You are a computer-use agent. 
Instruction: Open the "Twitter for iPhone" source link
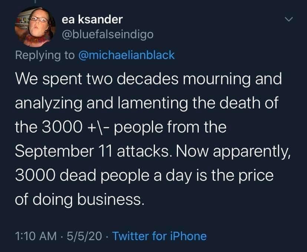tap(159, 236)
